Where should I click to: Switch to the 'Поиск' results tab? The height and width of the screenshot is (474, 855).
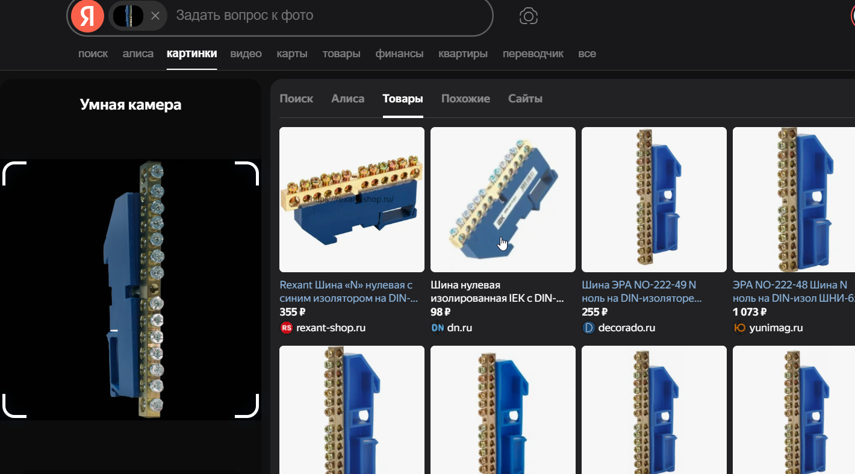pos(296,99)
